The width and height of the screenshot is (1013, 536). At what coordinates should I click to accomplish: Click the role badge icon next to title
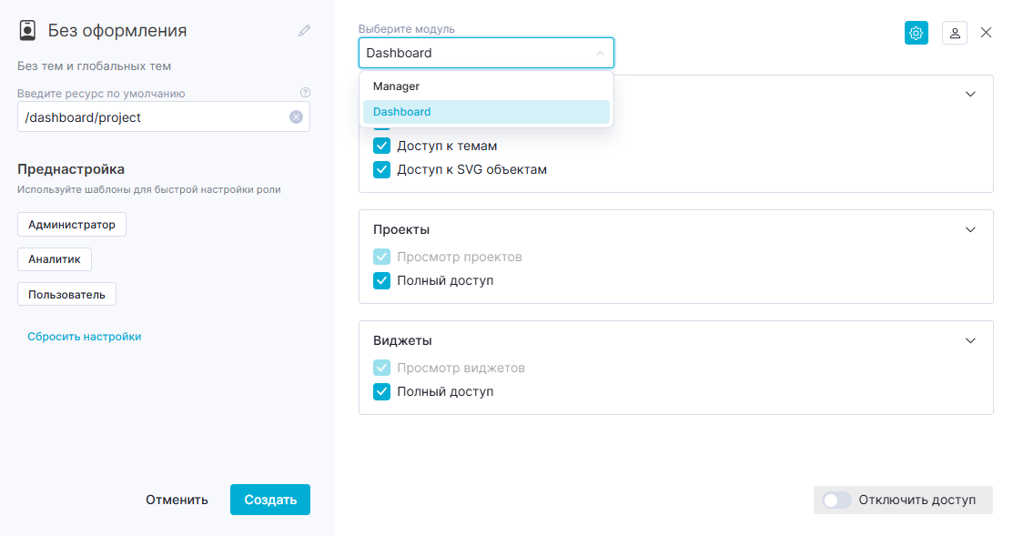tap(28, 30)
